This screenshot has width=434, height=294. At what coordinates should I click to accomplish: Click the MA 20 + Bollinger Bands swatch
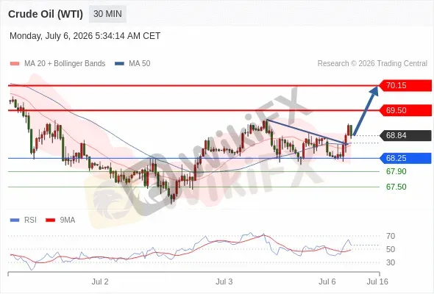15,64
